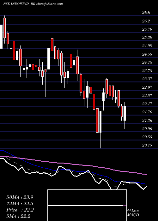Click the 22.17 price axis label
This screenshot has width=158, height=221.
point(147,104)
